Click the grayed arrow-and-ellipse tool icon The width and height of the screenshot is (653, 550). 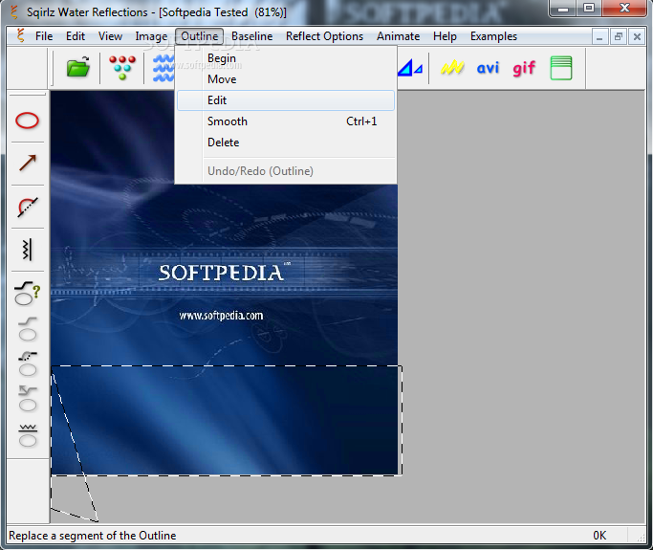coord(28,399)
